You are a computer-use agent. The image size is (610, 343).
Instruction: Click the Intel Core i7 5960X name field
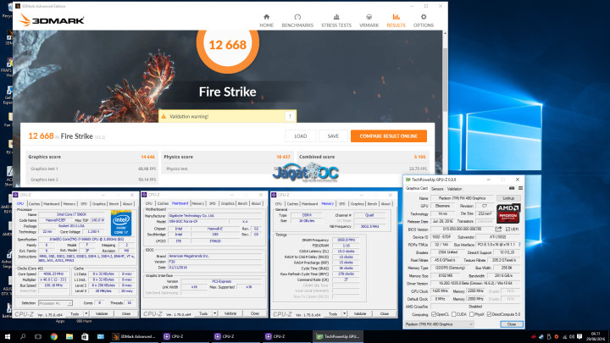click(x=71, y=214)
